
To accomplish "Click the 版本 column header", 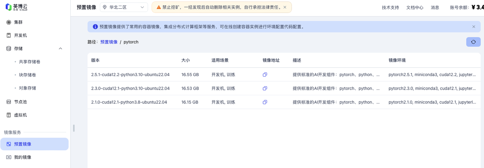I will point(95,60).
